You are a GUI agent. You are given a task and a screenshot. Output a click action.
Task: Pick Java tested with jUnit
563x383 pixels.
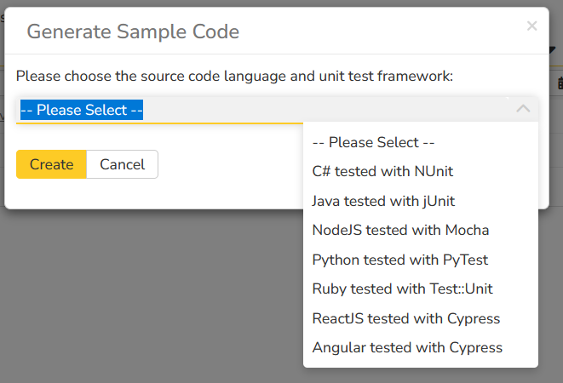tap(383, 201)
